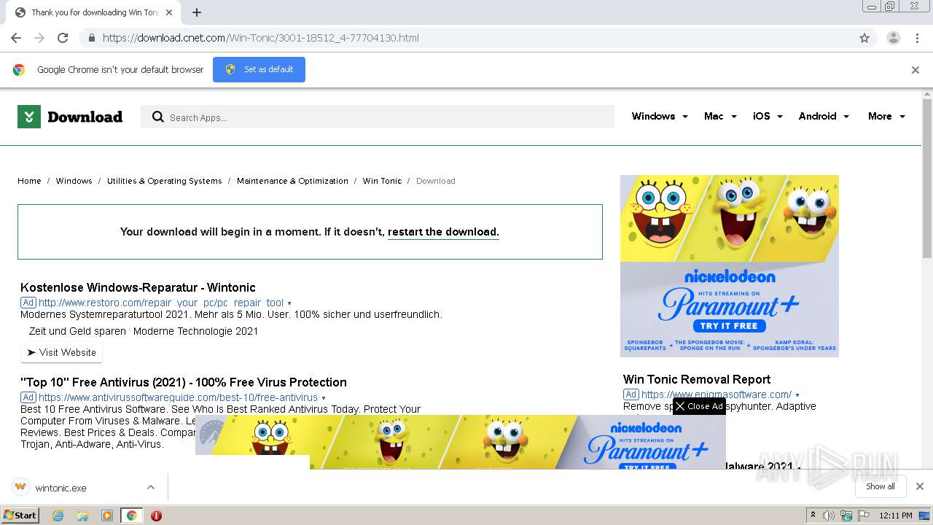
Task: Click Try It Free in Paramount+ ad
Action: click(730, 326)
